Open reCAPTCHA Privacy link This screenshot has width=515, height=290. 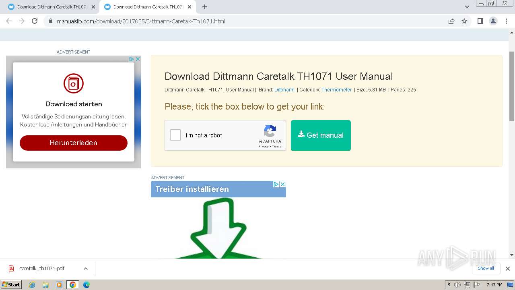pyautogui.click(x=264, y=146)
